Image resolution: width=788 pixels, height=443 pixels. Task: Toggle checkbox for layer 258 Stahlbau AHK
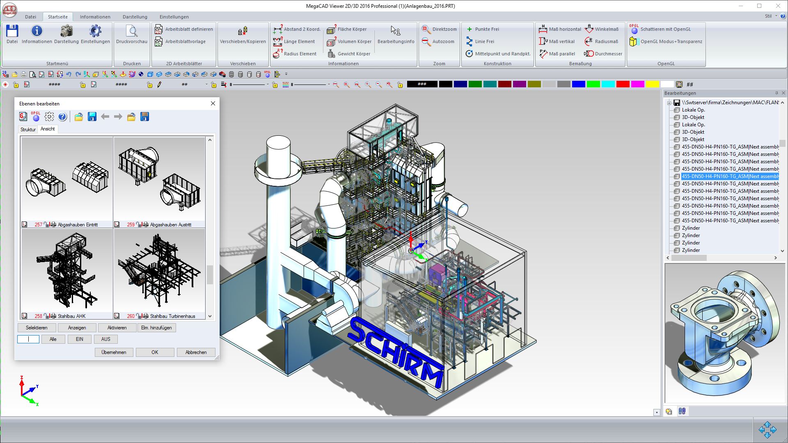point(25,316)
